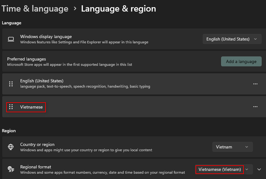Open more options for English (United States)
This screenshot has width=266, height=179.
tap(255, 84)
